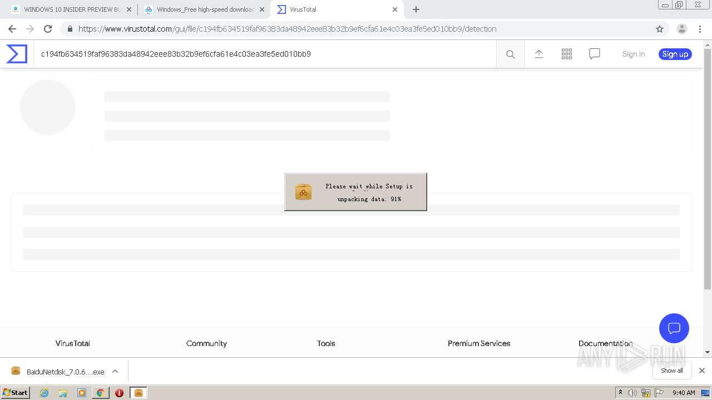The image size is (712, 400).
Task: Open downloaded BaiduNetdisk exe item
Action: [x=58, y=371]
